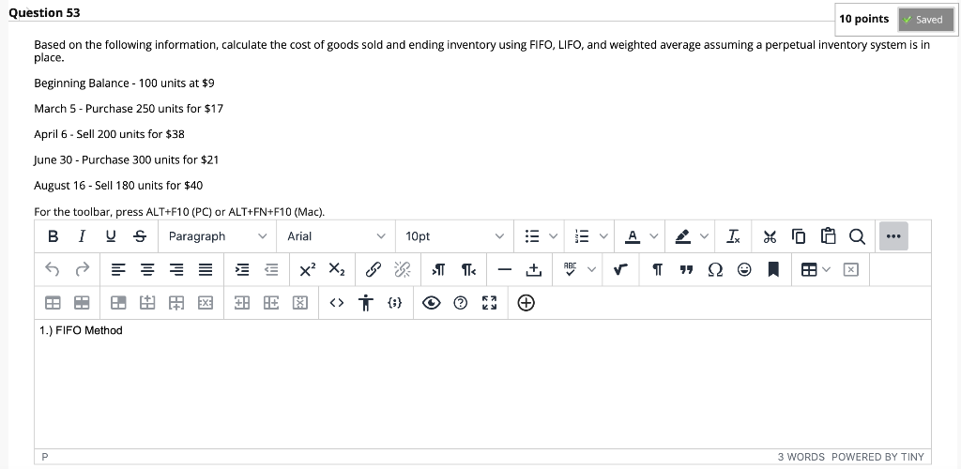Apply superscript formatting

tap(308, 269)
